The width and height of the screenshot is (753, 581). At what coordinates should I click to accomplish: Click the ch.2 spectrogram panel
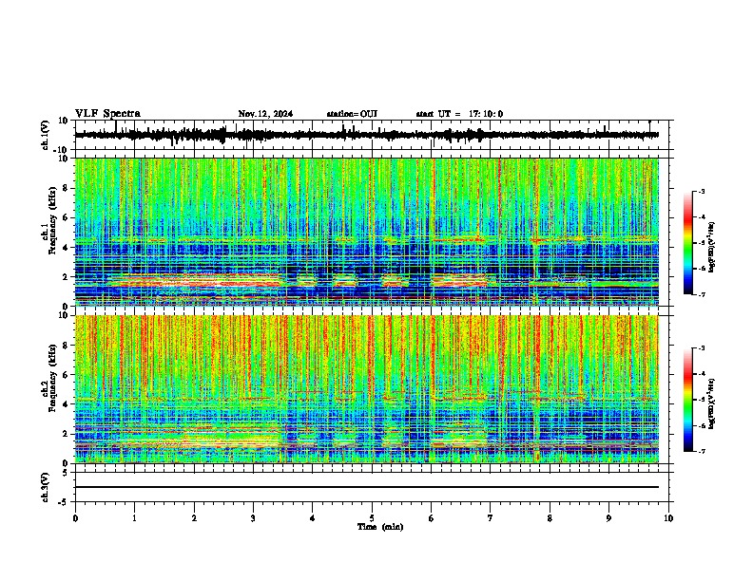[367, 389]
